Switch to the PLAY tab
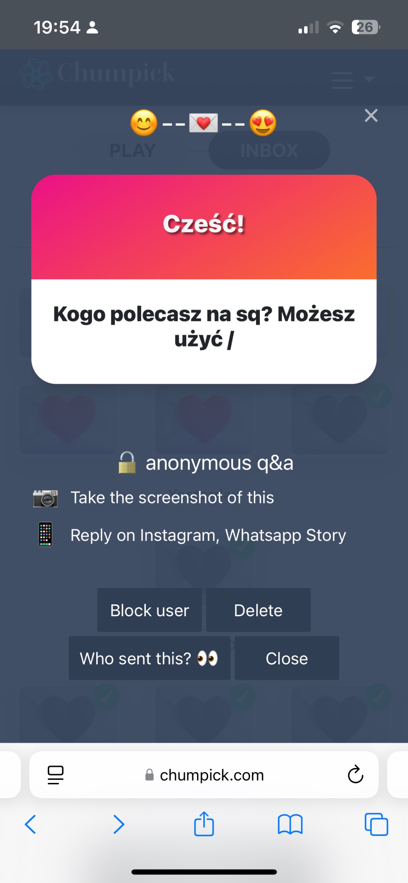 pos(132,151)
